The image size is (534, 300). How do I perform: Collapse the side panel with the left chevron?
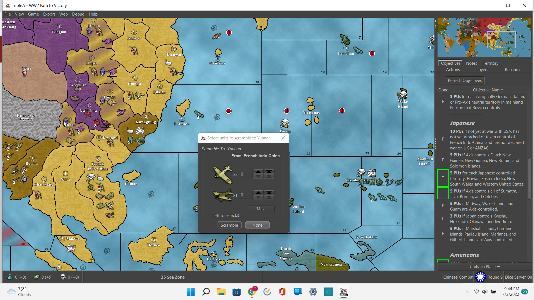click(x=436, y=21)
